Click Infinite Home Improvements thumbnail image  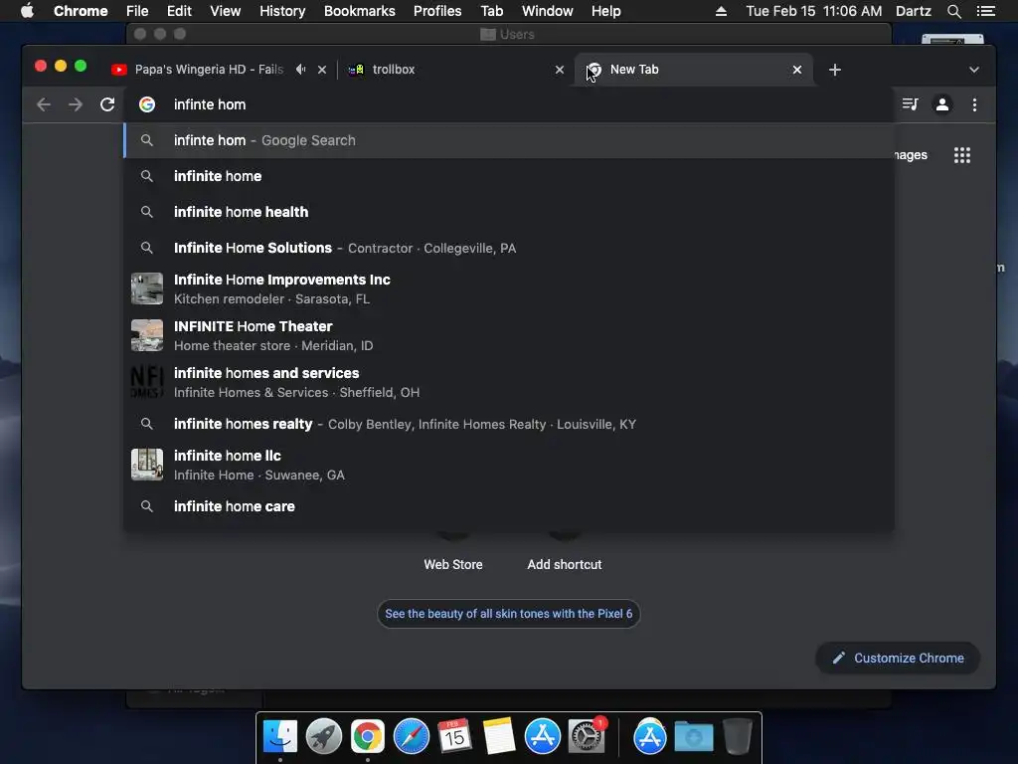(x=147, y=288)
